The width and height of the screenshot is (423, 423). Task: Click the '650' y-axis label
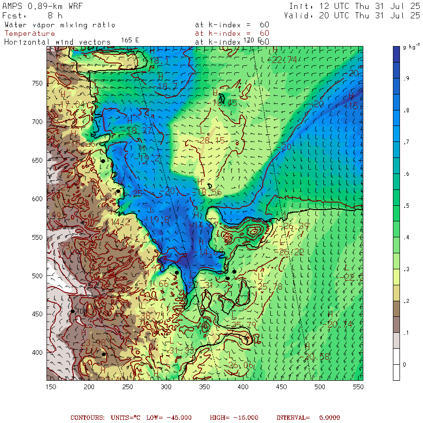click(x=37, y=161)
